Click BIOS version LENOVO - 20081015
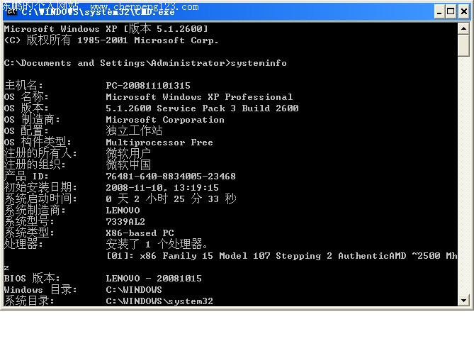The height and width of the screenshot is (363, 474). [154, 279]
